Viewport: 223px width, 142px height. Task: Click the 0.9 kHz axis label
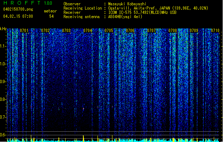click(3, 82)
